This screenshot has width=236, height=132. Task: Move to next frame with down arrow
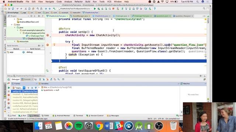[32, 88]
